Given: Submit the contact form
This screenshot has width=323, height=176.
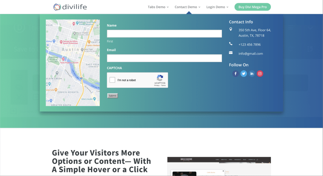Looking at the screenshot, I should 112,96.
